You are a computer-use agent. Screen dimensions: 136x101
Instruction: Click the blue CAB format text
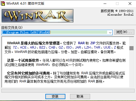(x=52, y=47)
